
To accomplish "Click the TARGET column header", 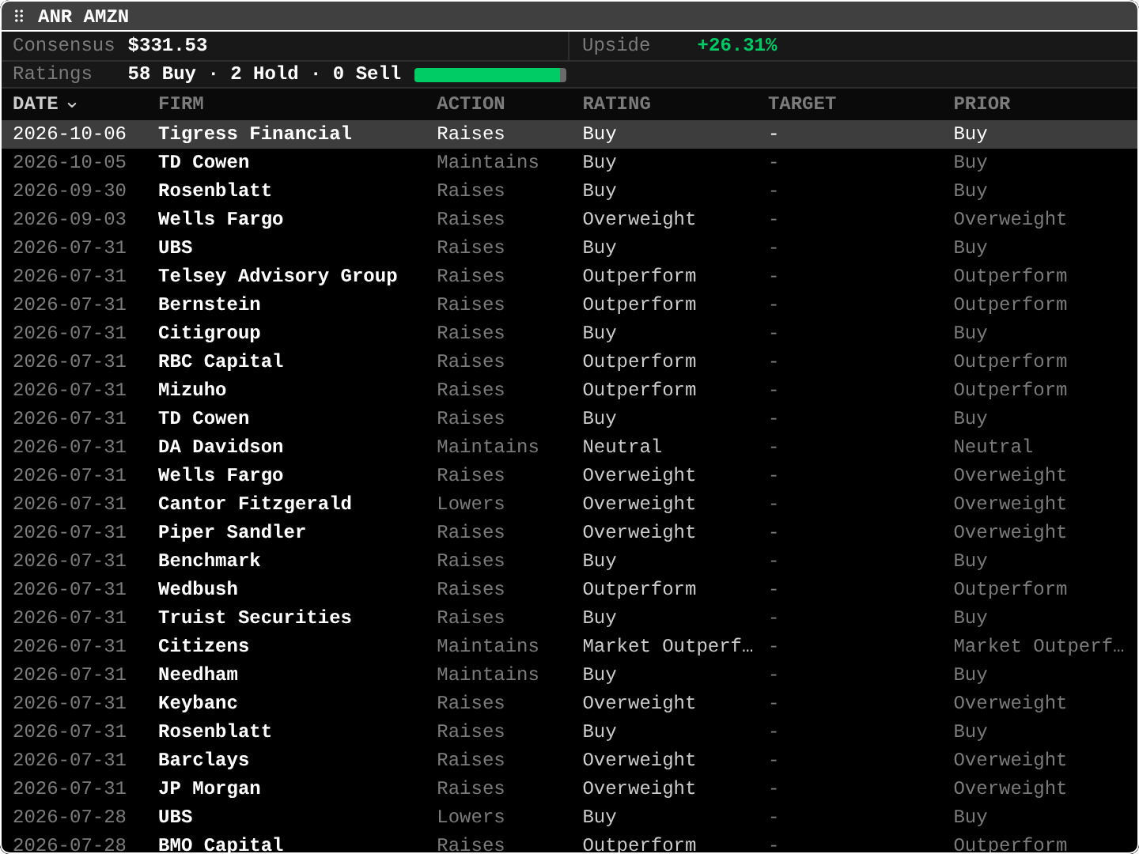I will click(801, 104).
